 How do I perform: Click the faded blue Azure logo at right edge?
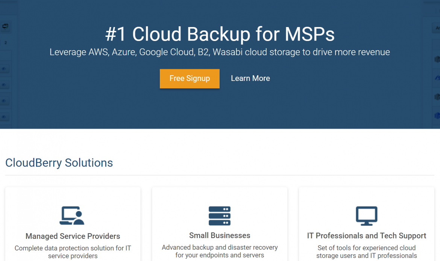[437, 78]
